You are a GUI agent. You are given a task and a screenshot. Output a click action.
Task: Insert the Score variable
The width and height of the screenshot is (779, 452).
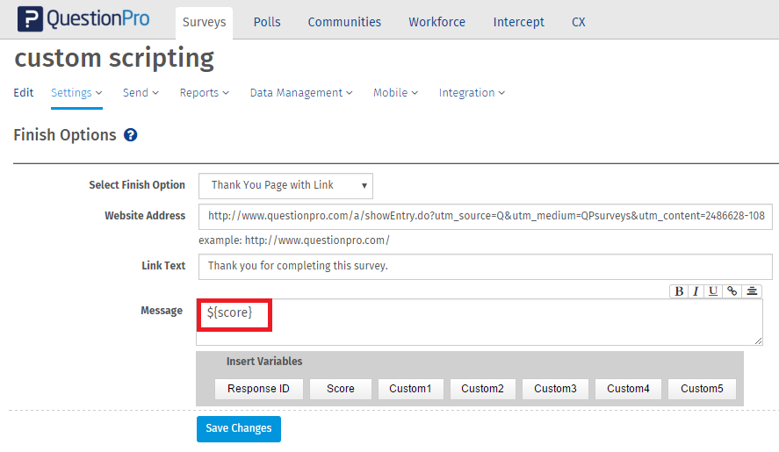point(341,389)
